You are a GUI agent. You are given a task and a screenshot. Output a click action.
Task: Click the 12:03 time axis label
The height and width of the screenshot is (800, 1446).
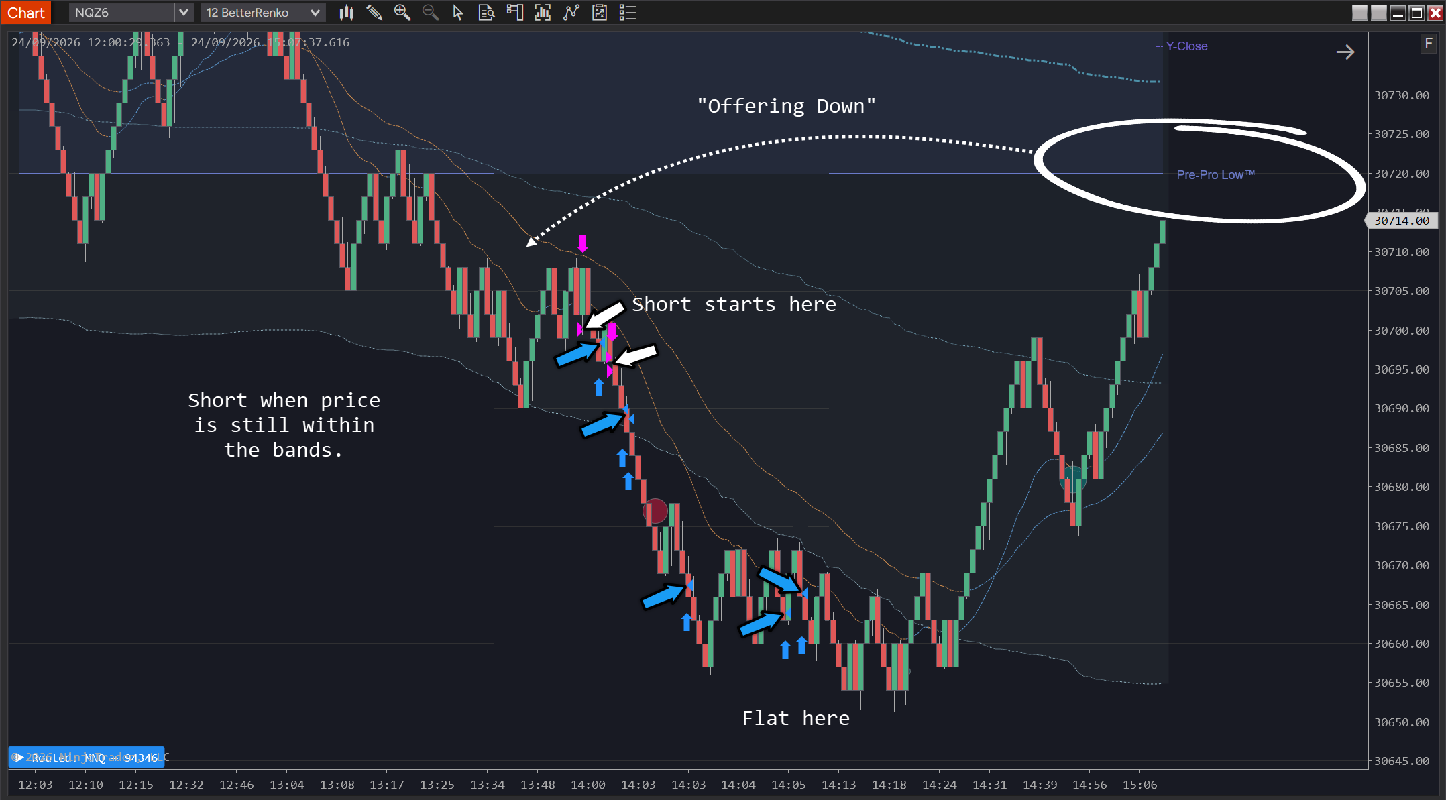point(35,785)
